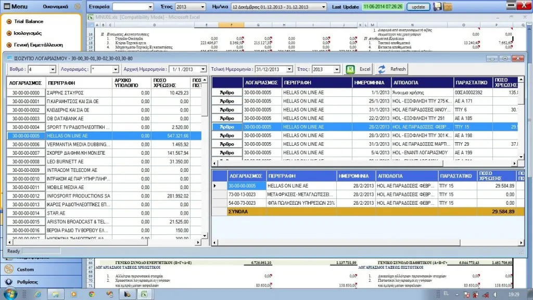Click the Refresh arrows icon
Screen dimensions: 533x300
(382, 69)
